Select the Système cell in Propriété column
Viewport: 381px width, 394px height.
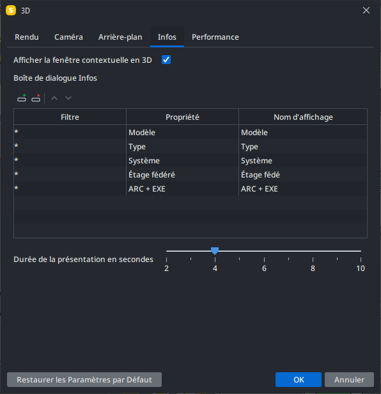[182, 160]
